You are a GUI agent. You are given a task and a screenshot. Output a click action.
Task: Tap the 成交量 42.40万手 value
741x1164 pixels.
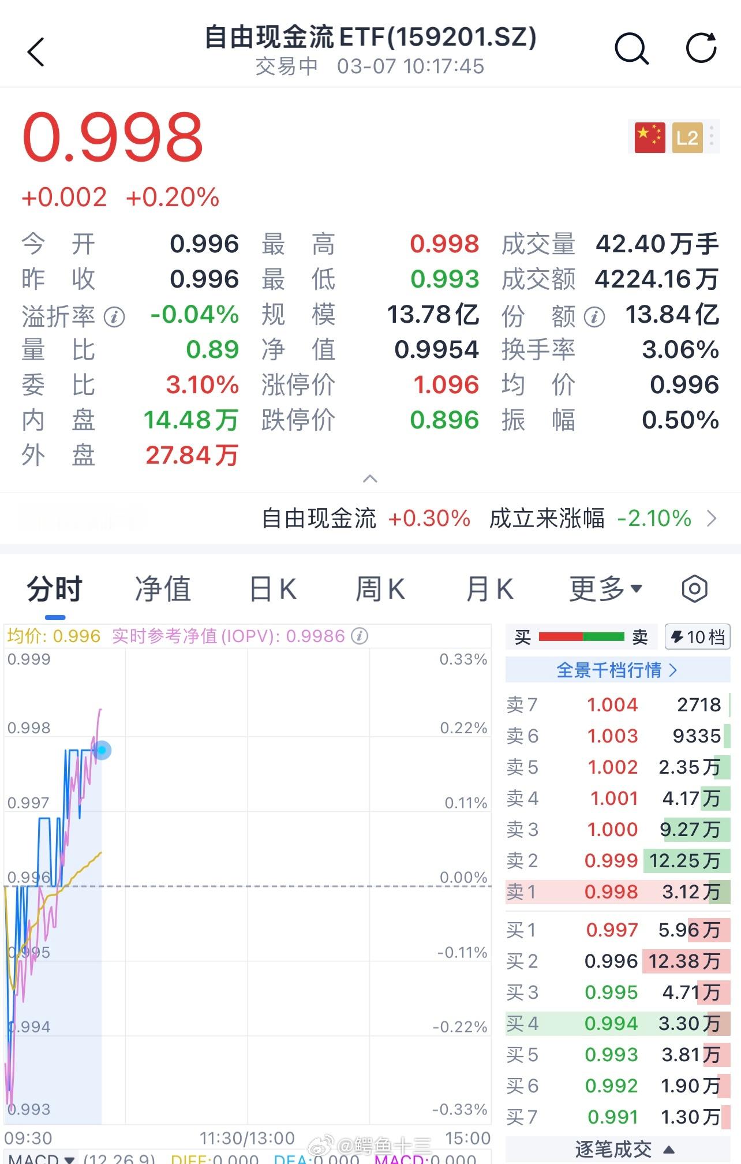[x=657, y=244]
